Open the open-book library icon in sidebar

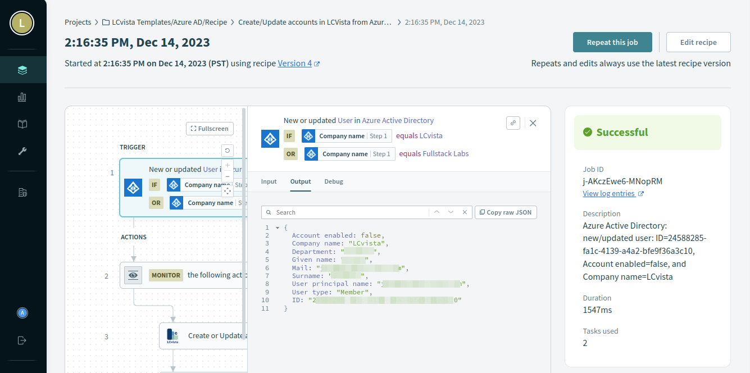click(22, 124)
